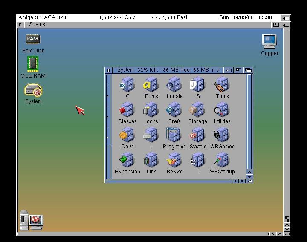This screenshot has width=307, height=242.
Task: Click System window scroll left arrow
Action: click(x=235, y=181)
